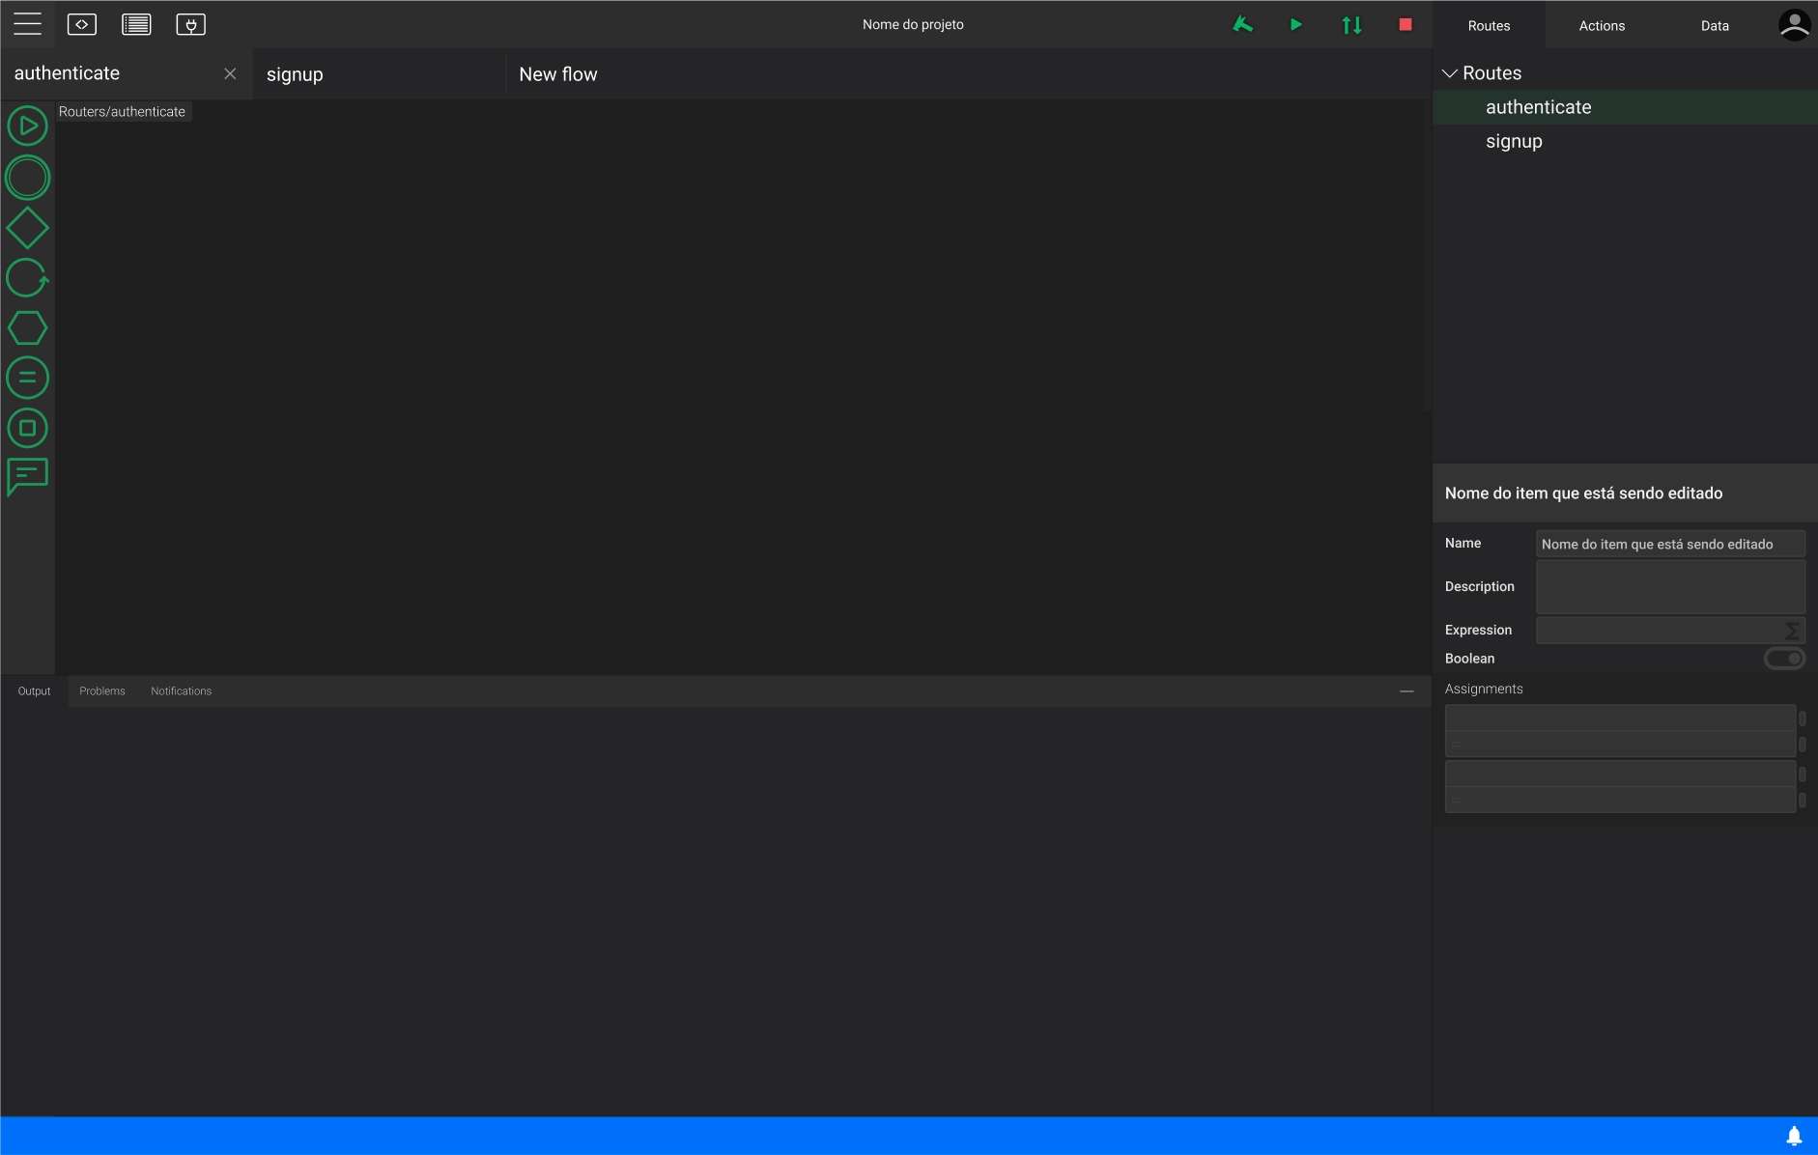The width and height of the screenshot is (1818, 1155).
Task: Click the Name input field
Action: tap(1669, 545)
